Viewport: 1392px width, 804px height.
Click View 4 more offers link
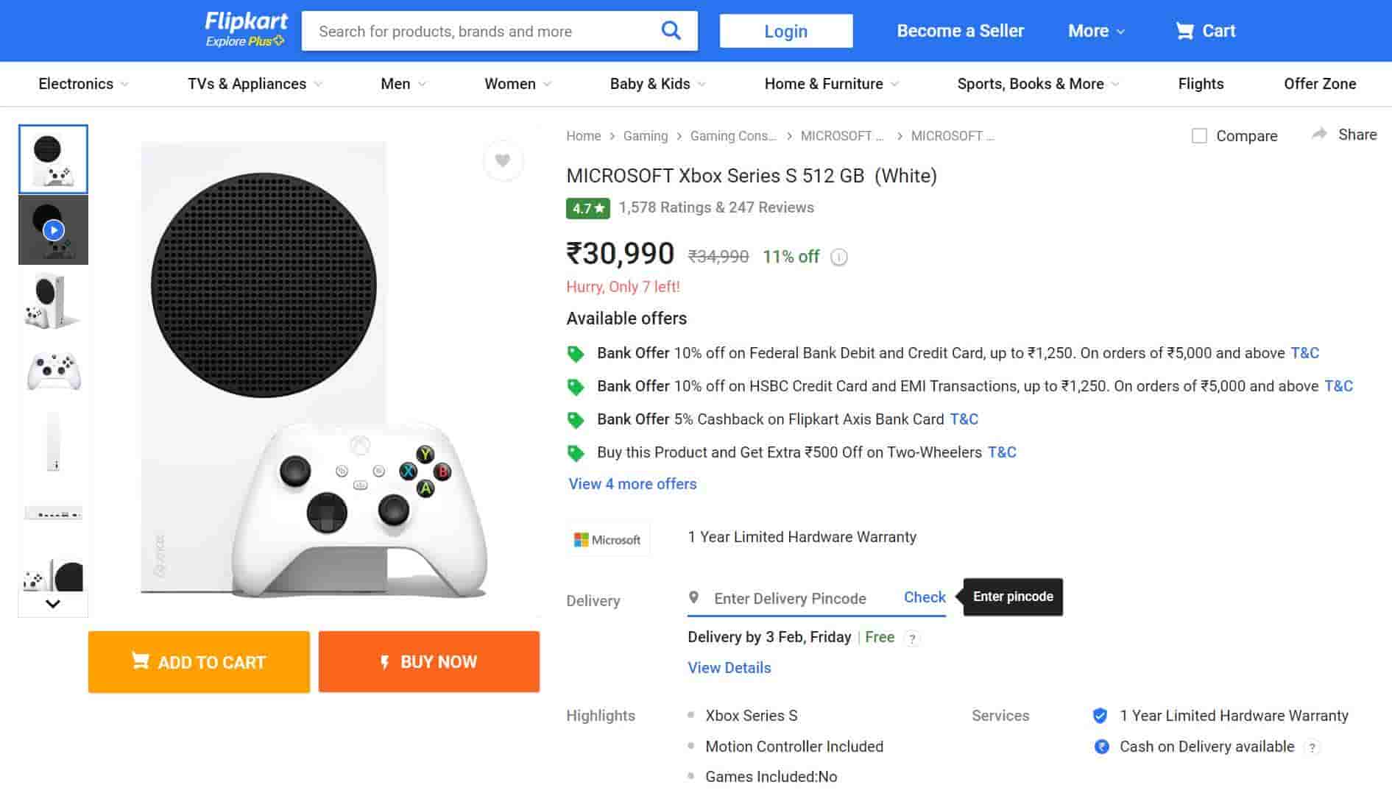[632, 484]
